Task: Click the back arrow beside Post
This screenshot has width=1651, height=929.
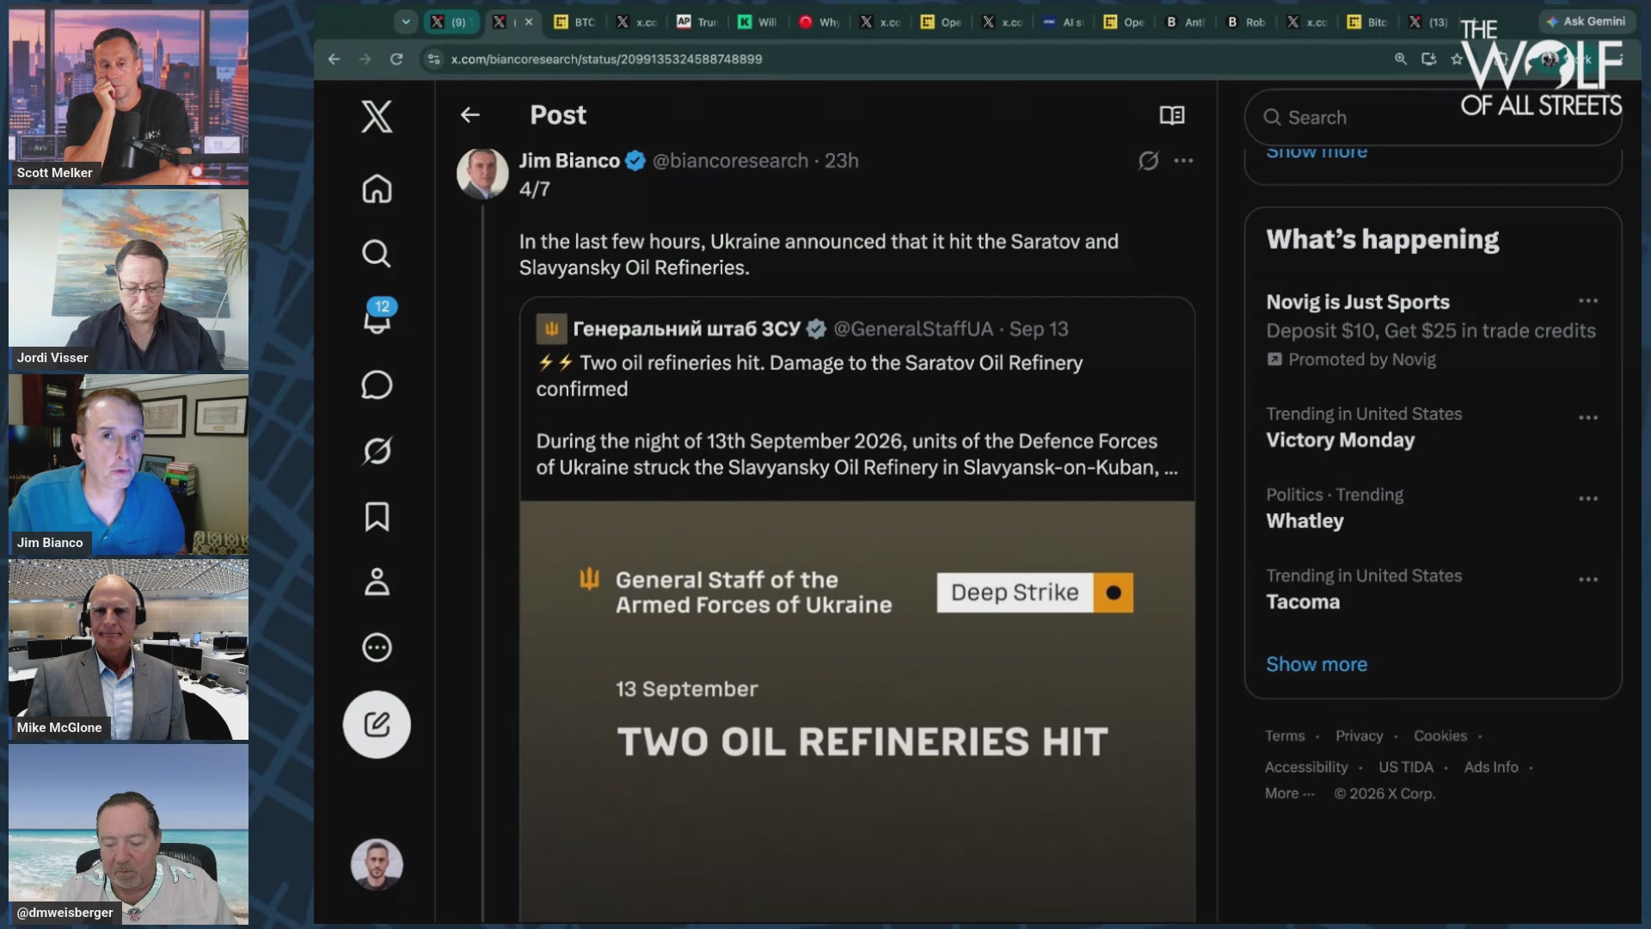Action: tap(470, 115)
